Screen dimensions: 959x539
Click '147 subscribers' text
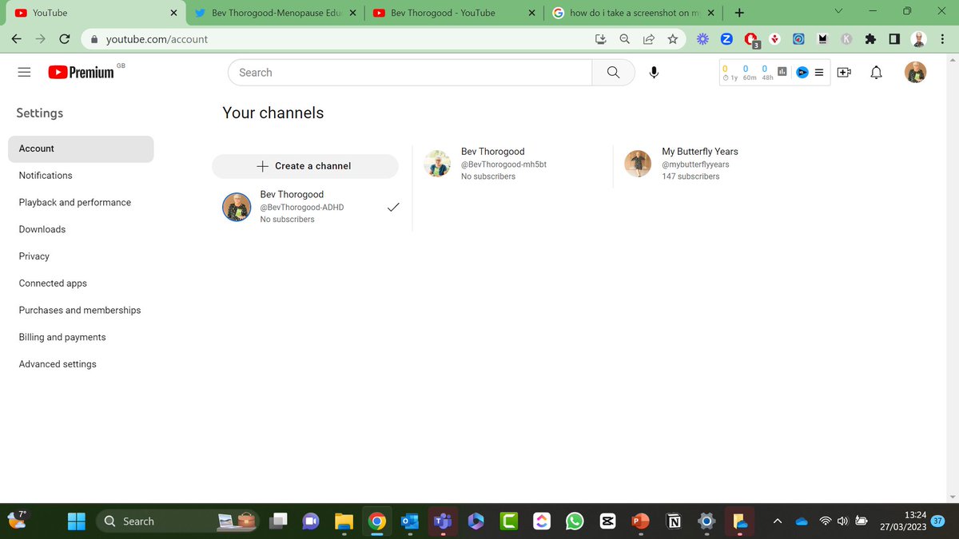pos(690,176)
